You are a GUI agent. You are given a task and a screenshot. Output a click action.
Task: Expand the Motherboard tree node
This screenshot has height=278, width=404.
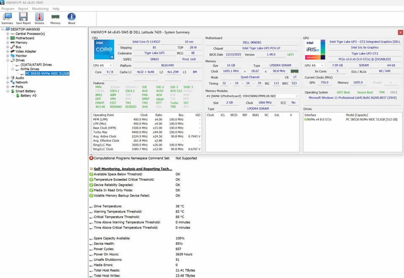click(8, 38)
